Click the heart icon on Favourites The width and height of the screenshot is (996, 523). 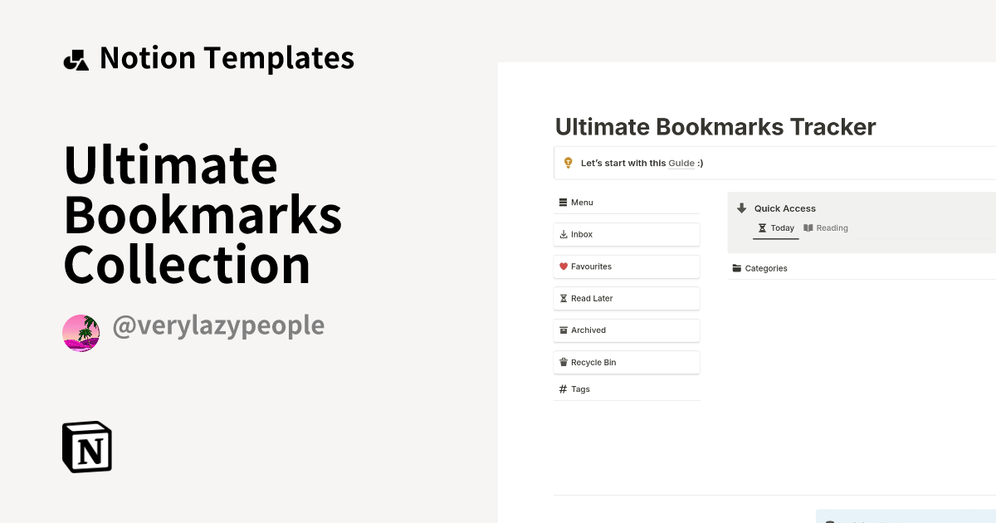(563, 266)
